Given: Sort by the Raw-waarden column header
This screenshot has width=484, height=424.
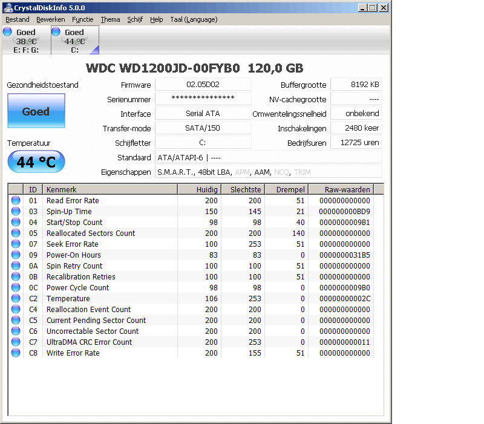Looking at the screenshot, I should [341, 189].
